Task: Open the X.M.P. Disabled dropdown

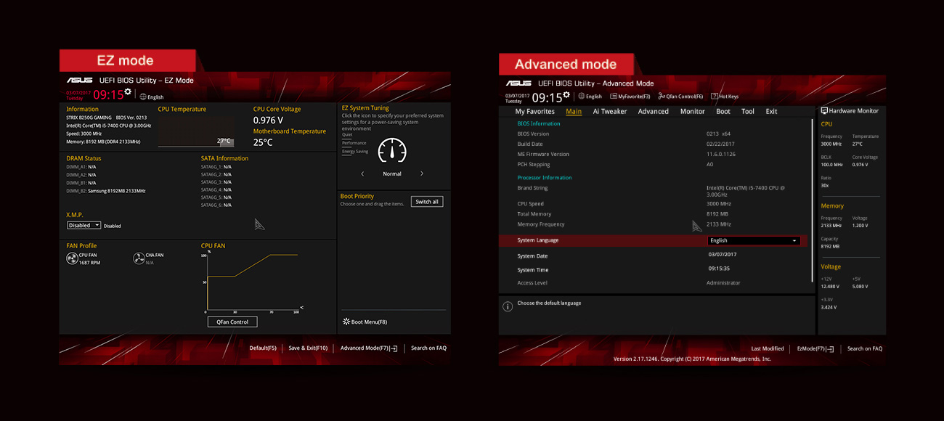Action: (x=84, y=225)
